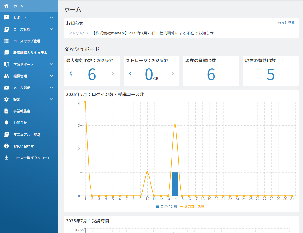Expand the メール送信 menu chevron
Viewport: 303px width, 233px height.
tap(51, 88)
